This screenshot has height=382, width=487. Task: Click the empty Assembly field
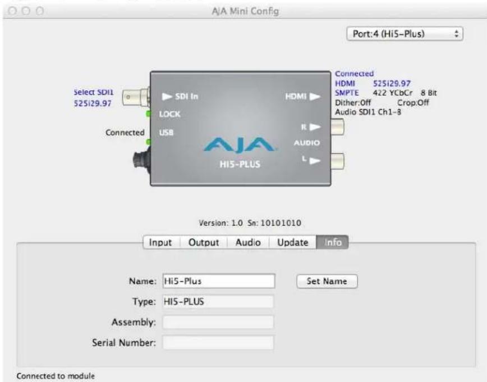tap(218, 322)
